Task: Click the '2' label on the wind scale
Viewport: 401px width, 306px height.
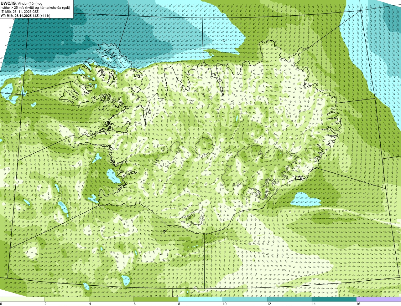Action: click(45, 304)
